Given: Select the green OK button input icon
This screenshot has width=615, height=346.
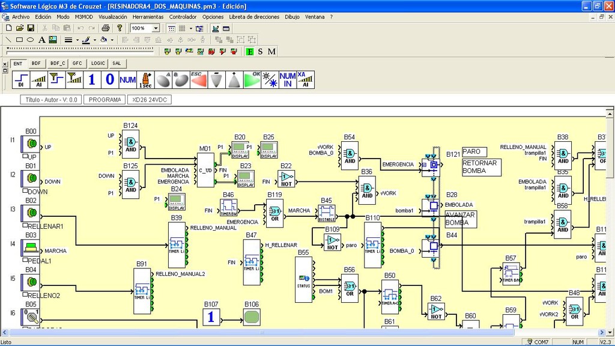Looking at the screenshot, I should click(x=252, y=79).
